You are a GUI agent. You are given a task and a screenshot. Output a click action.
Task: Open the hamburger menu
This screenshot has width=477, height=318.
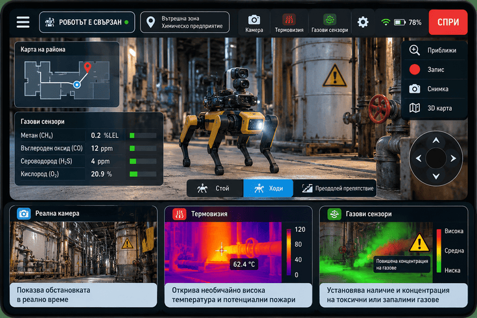pyautogui.click(x=23, y=22)
